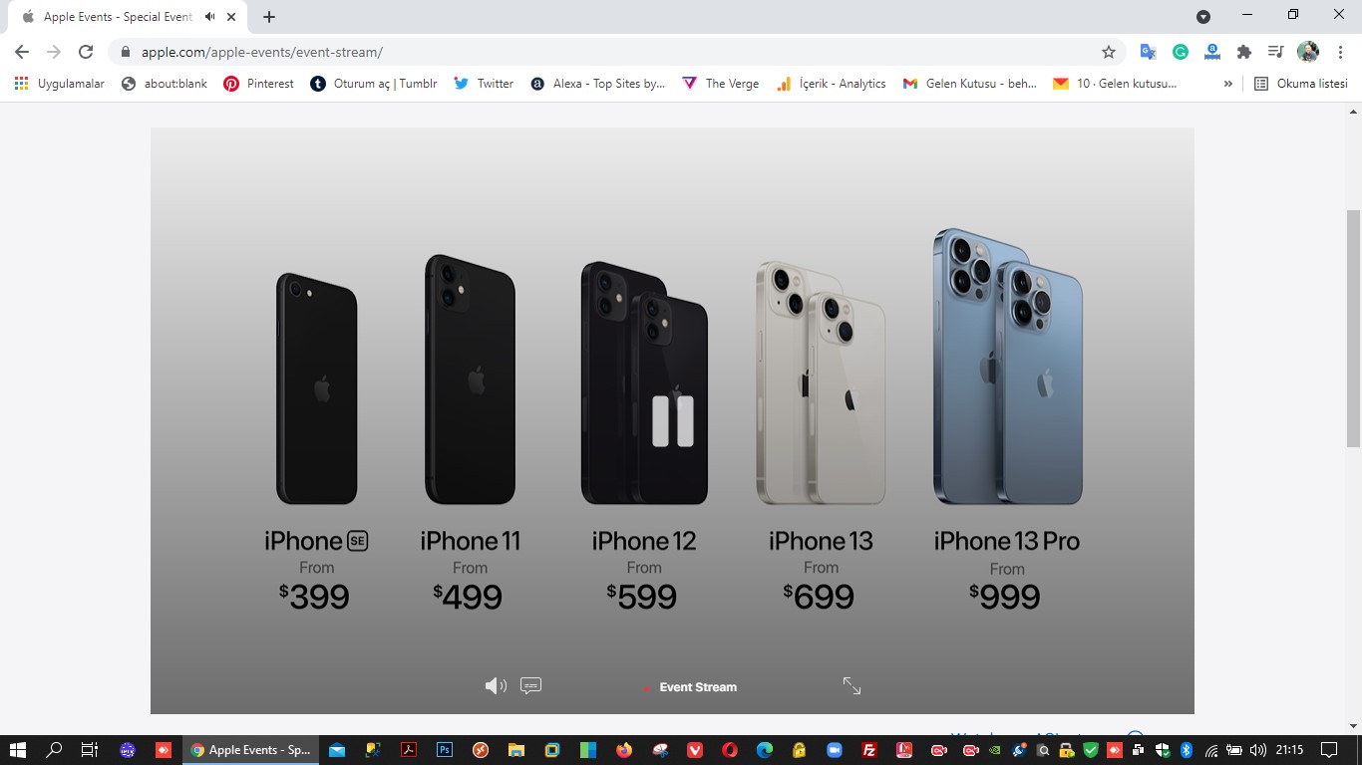1362x765 pixels.
Task: Open The Verge bookmark
Action: [x=720, y=84]
